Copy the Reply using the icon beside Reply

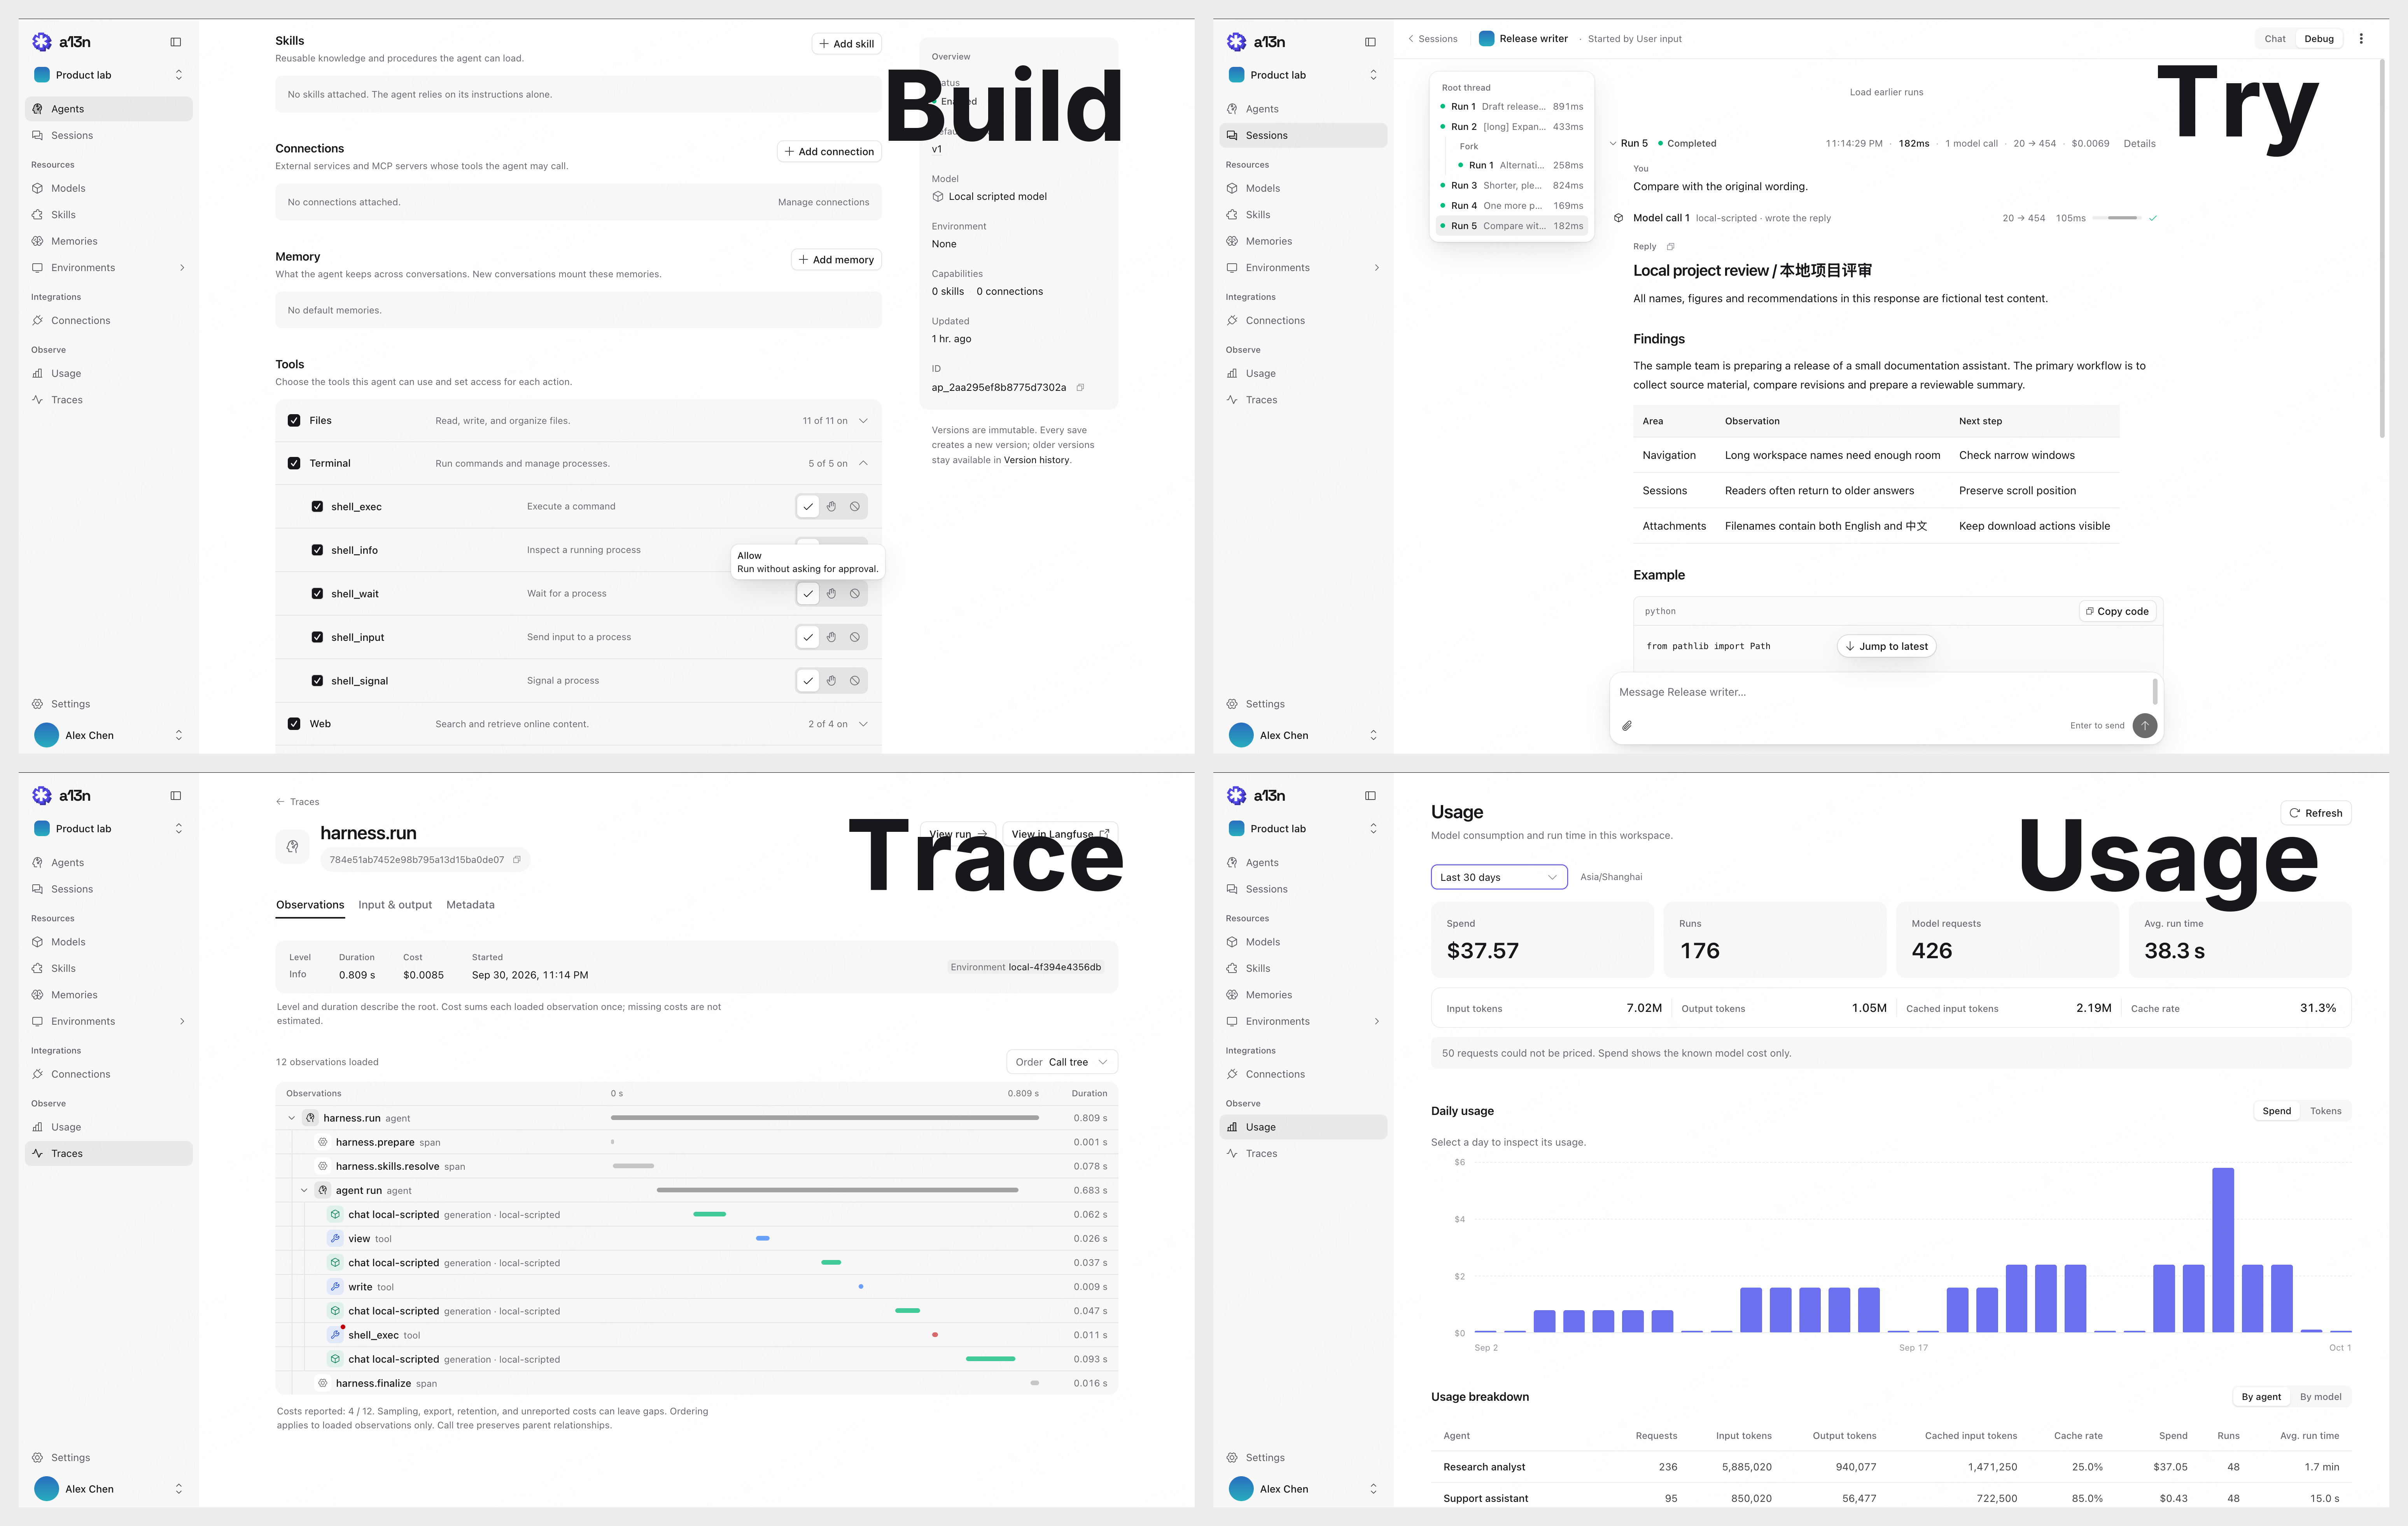(1670, 247)
